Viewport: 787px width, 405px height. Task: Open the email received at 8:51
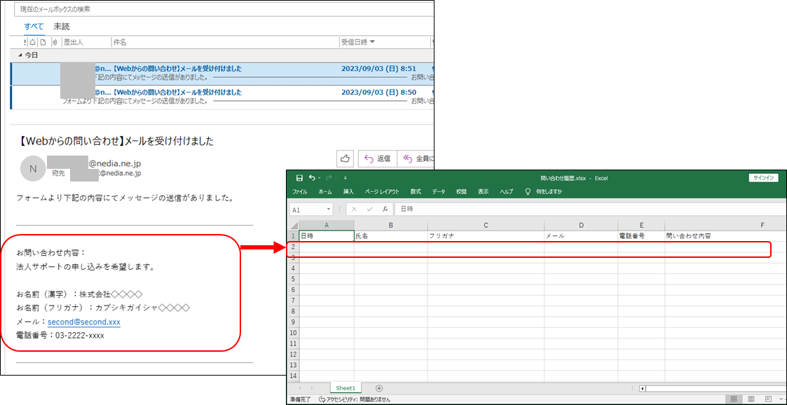pos(222,74)
